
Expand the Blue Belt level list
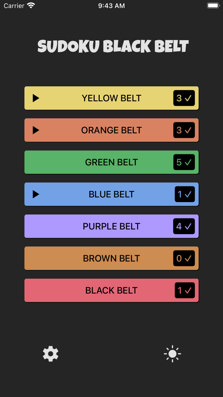(36, 194)
